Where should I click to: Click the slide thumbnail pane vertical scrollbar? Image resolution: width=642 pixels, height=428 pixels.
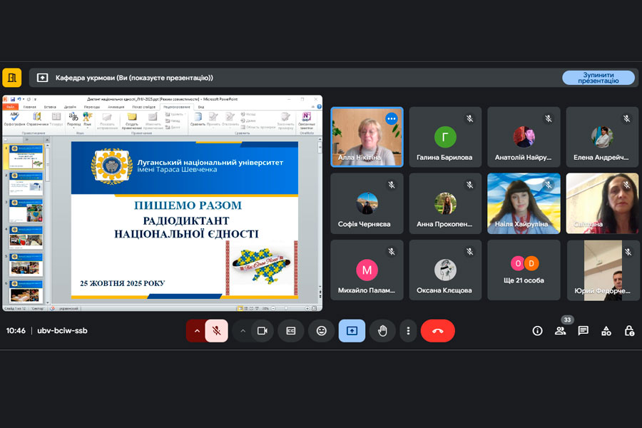(x=48, y=223)
